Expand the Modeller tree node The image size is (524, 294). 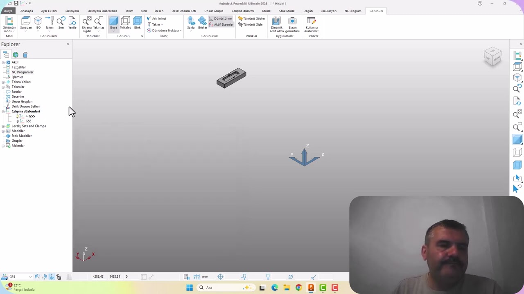(3, 131)
